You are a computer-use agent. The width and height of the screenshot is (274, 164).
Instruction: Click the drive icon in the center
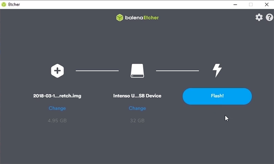coord(137,71)
